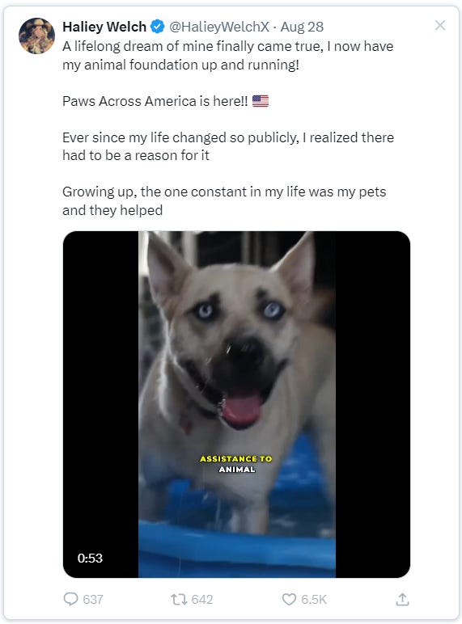View the 6.5K likes count

click(x=314, y=599)
